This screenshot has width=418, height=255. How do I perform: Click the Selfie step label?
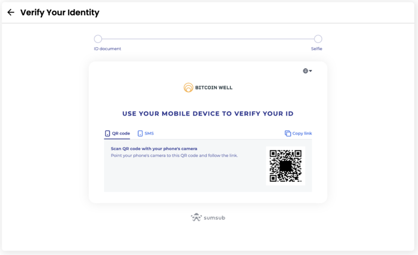click(316, 49)
